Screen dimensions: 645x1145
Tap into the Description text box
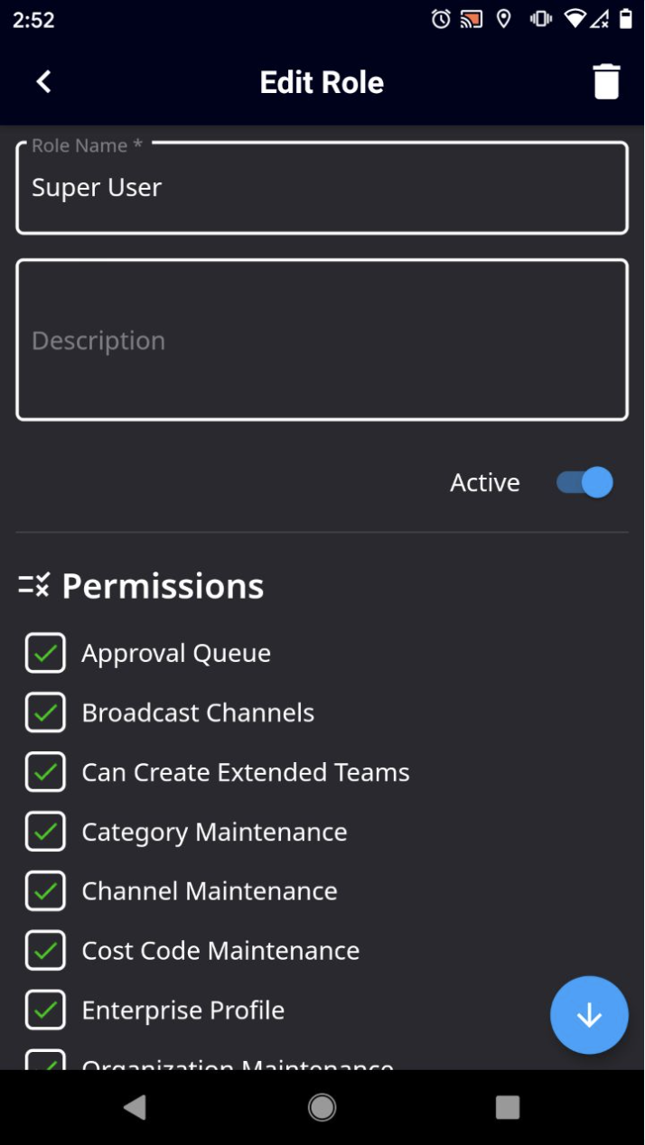click(x=322, y=340)
